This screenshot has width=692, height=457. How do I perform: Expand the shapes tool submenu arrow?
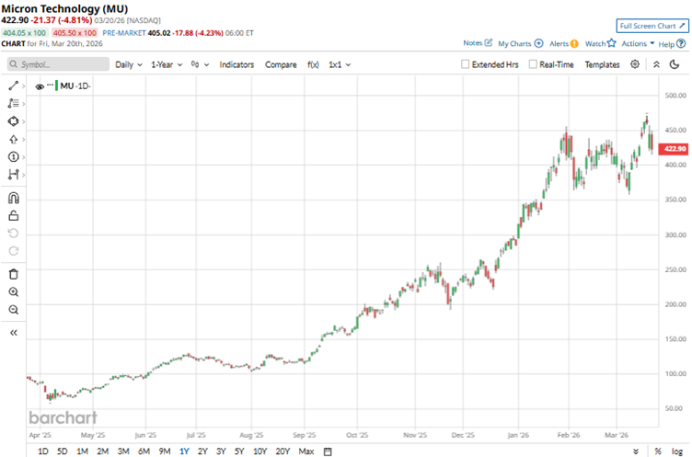tap(23, 121)
